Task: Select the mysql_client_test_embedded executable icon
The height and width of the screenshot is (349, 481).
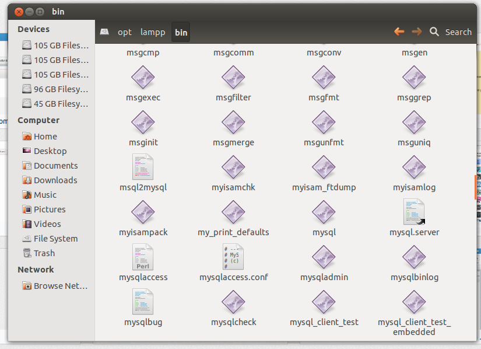Action: (x=414, y=302)
